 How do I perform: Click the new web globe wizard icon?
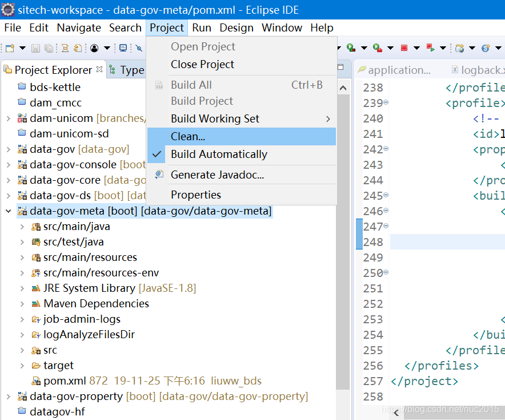(460, 49)
